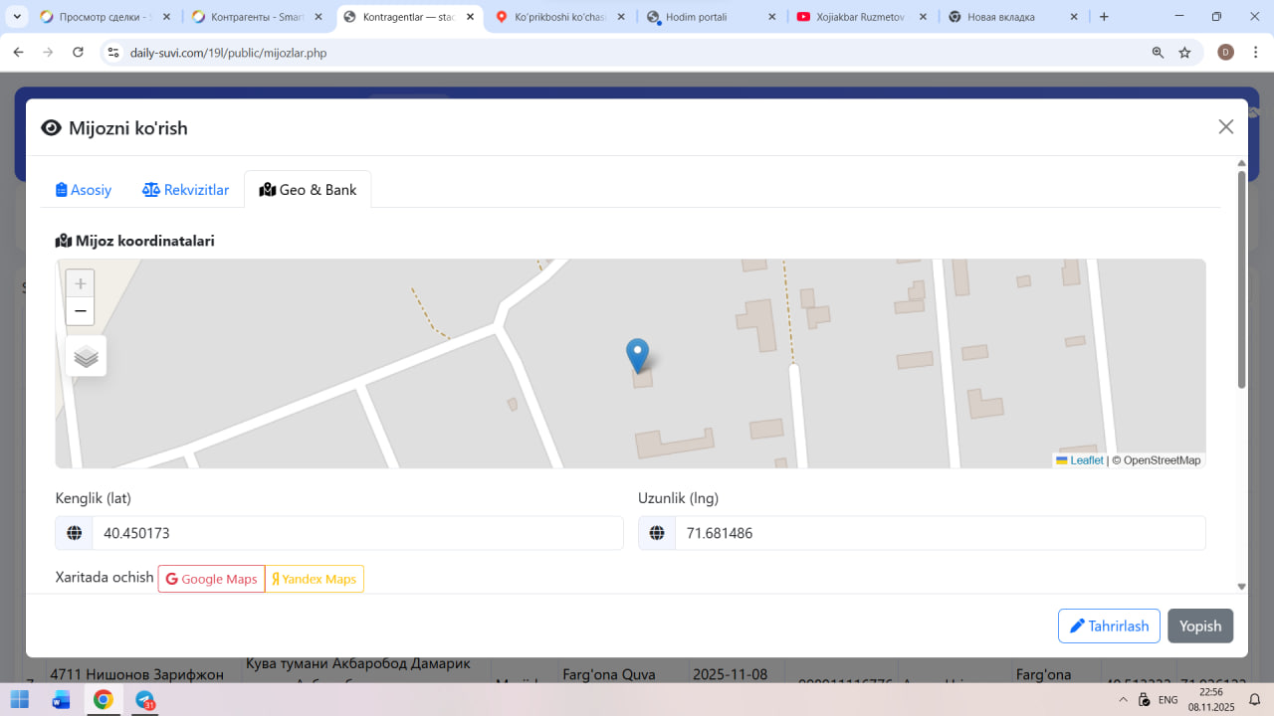Viewport: 1274px width, 716px height.
Task: Close the Mijozni ko'rish dialog with the X
Action: click(1226, 126)
